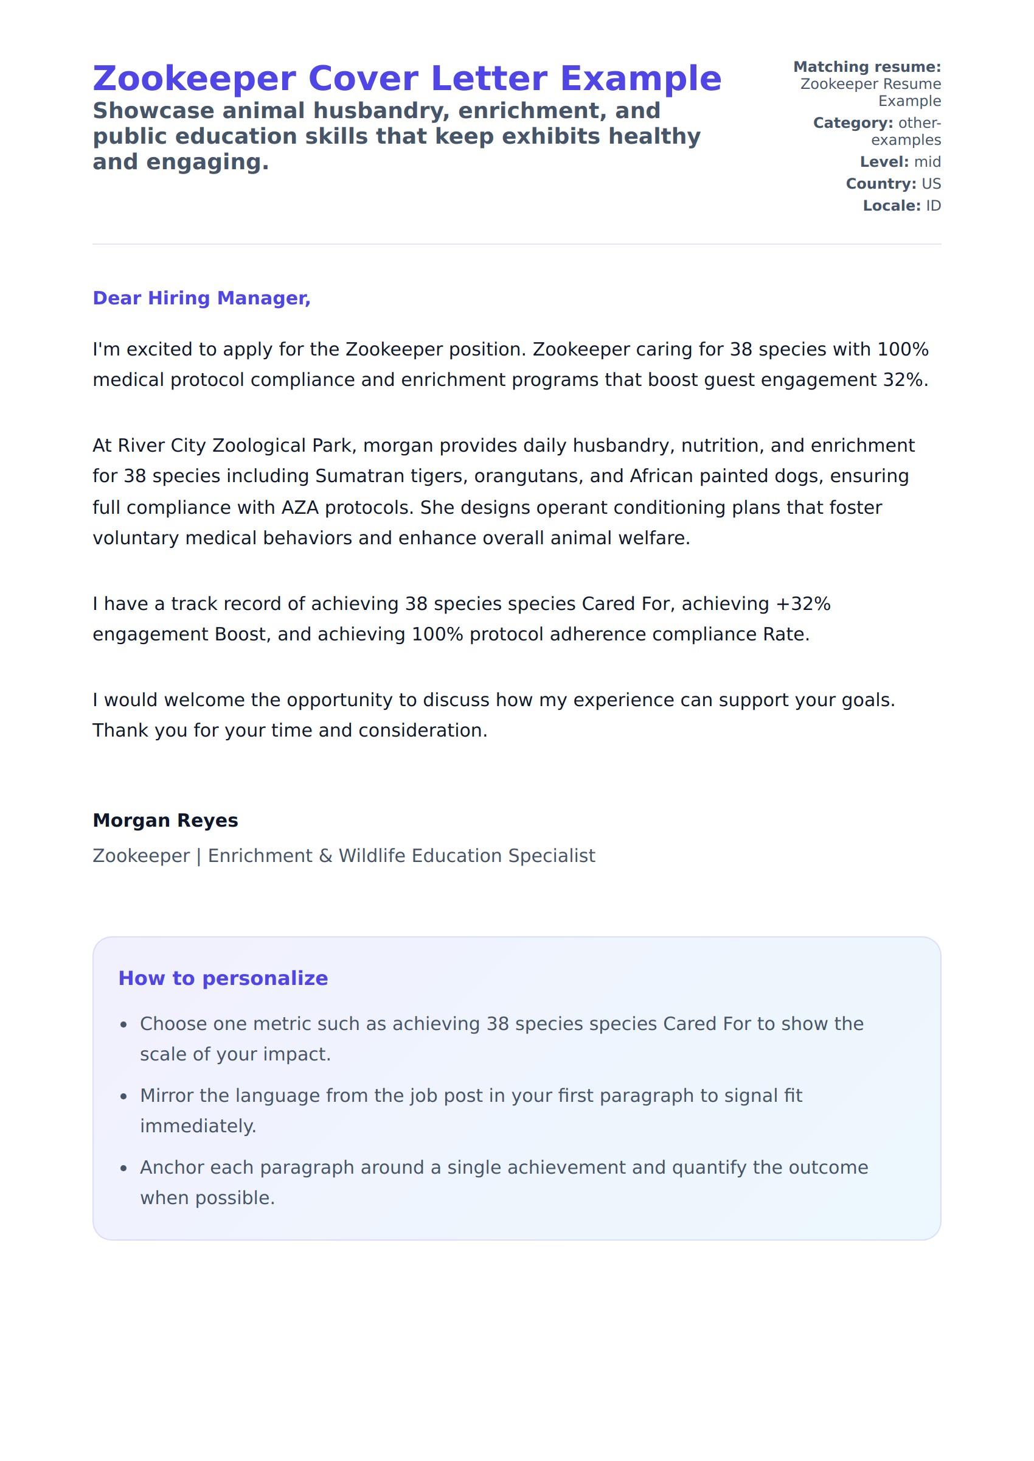
Task: Click the How to personalize heading
Action: point(223,978)
